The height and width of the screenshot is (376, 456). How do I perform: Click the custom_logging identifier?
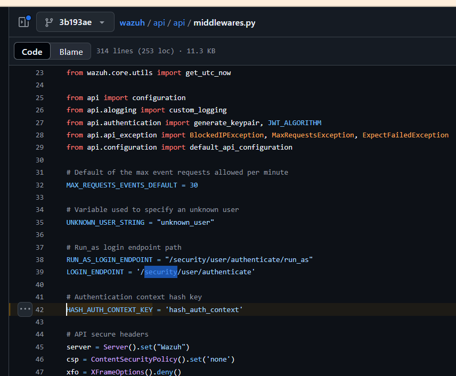198,110
